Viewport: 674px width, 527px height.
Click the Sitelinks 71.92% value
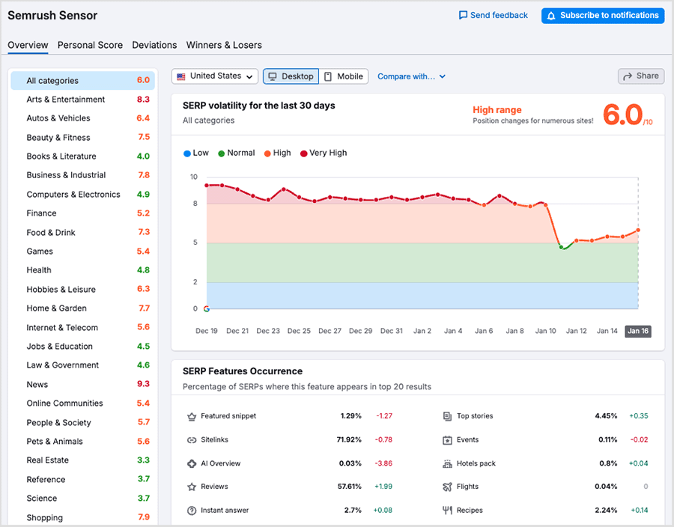(348, 440)
